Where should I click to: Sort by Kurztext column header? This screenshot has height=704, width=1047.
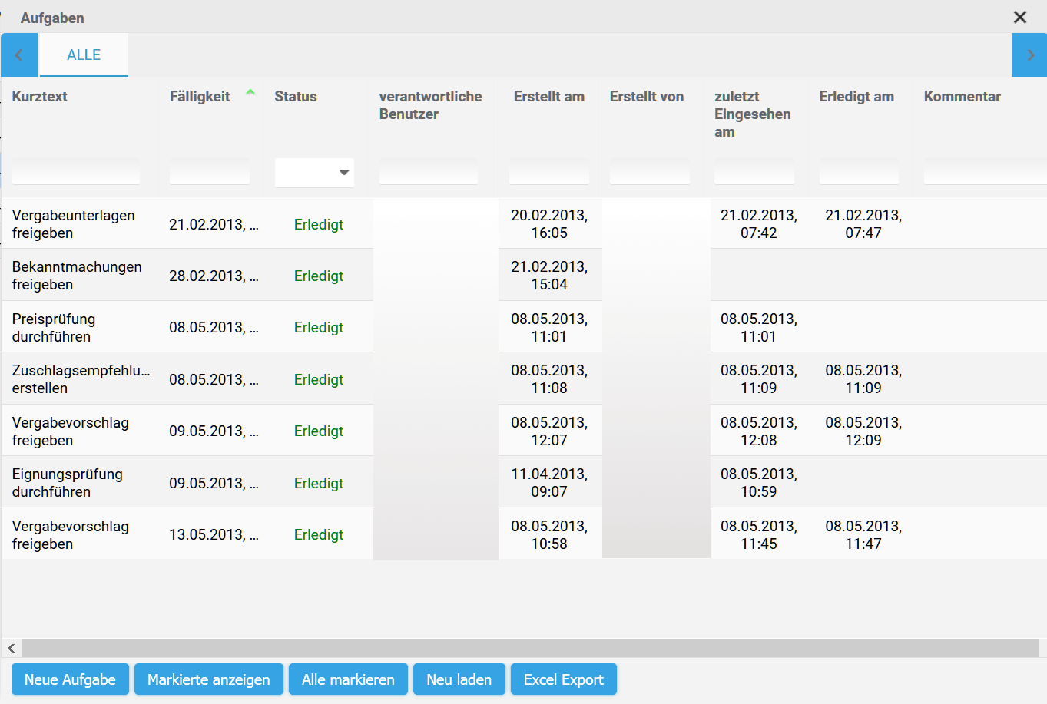pyautogui.click(x=40, y=96)
